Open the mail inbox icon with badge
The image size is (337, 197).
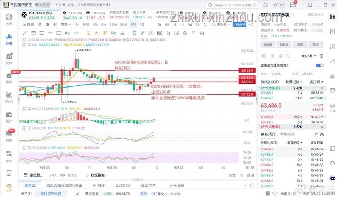pos(293,4)
